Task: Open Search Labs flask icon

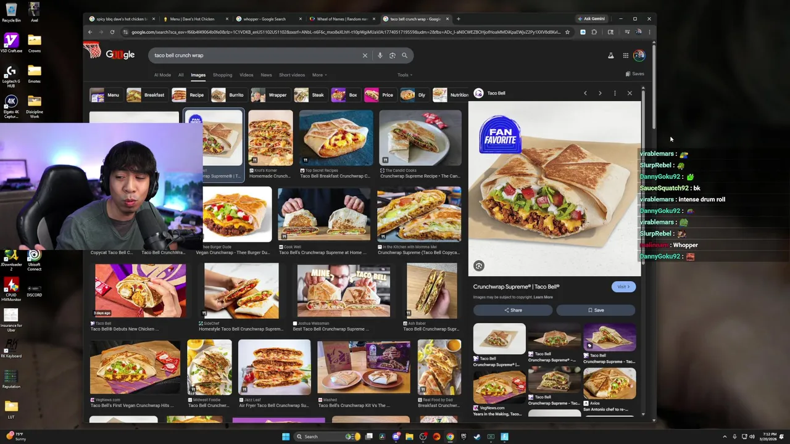Action: coord(611,55)
